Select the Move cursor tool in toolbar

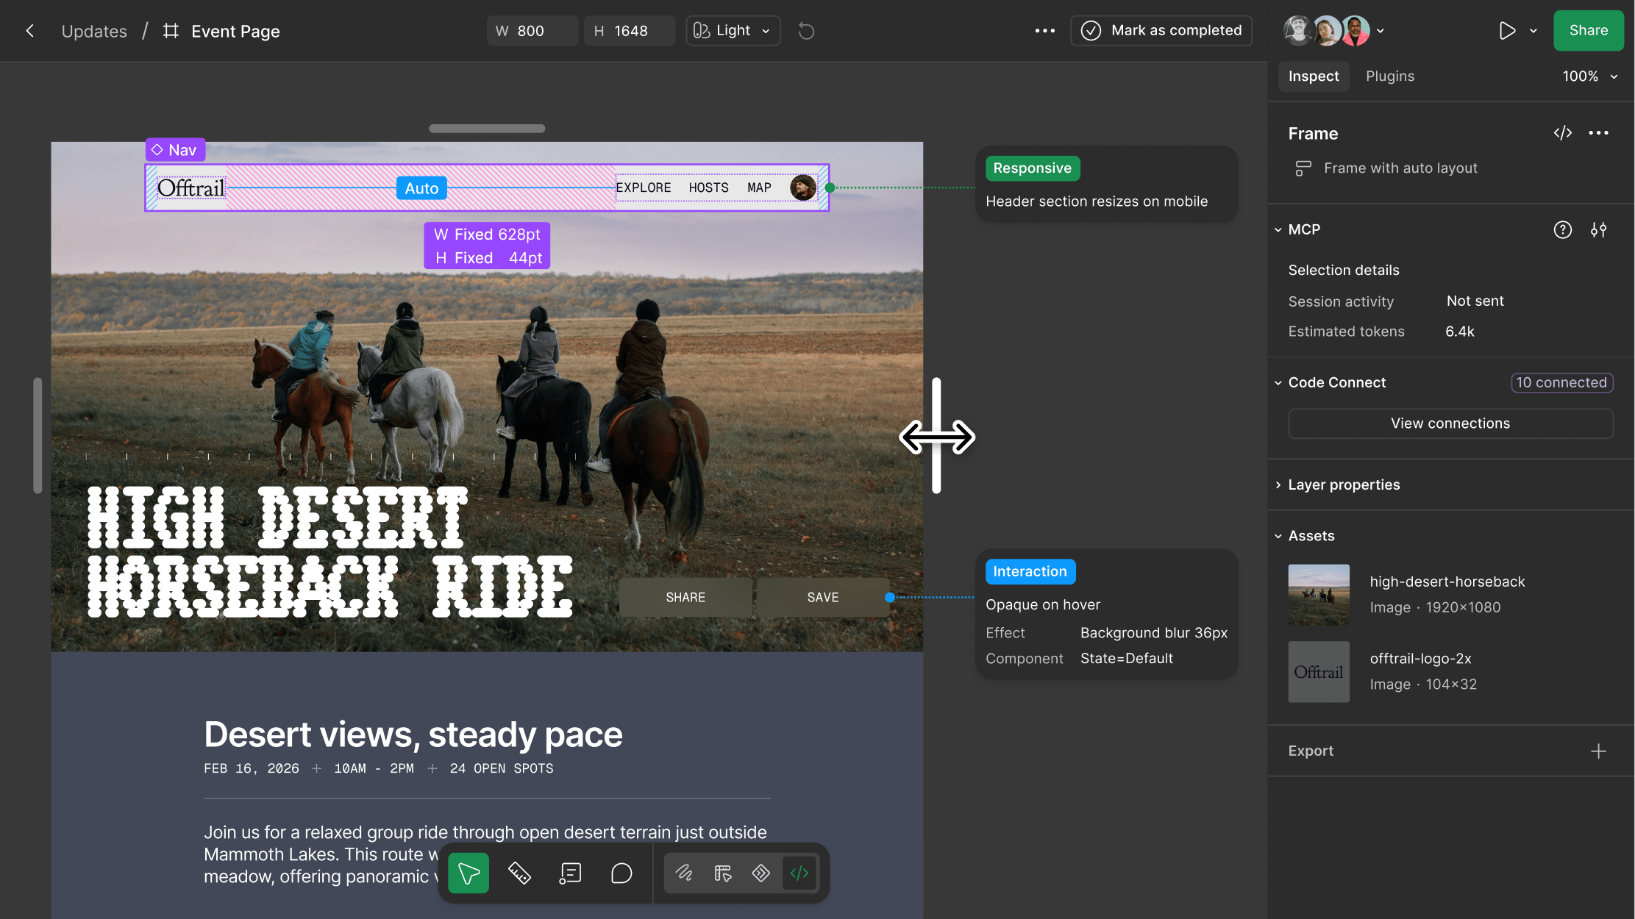(469, 873)
